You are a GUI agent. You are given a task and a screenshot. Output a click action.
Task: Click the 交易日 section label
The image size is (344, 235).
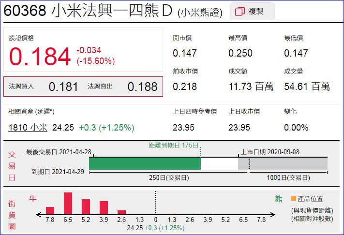(12, 166)
